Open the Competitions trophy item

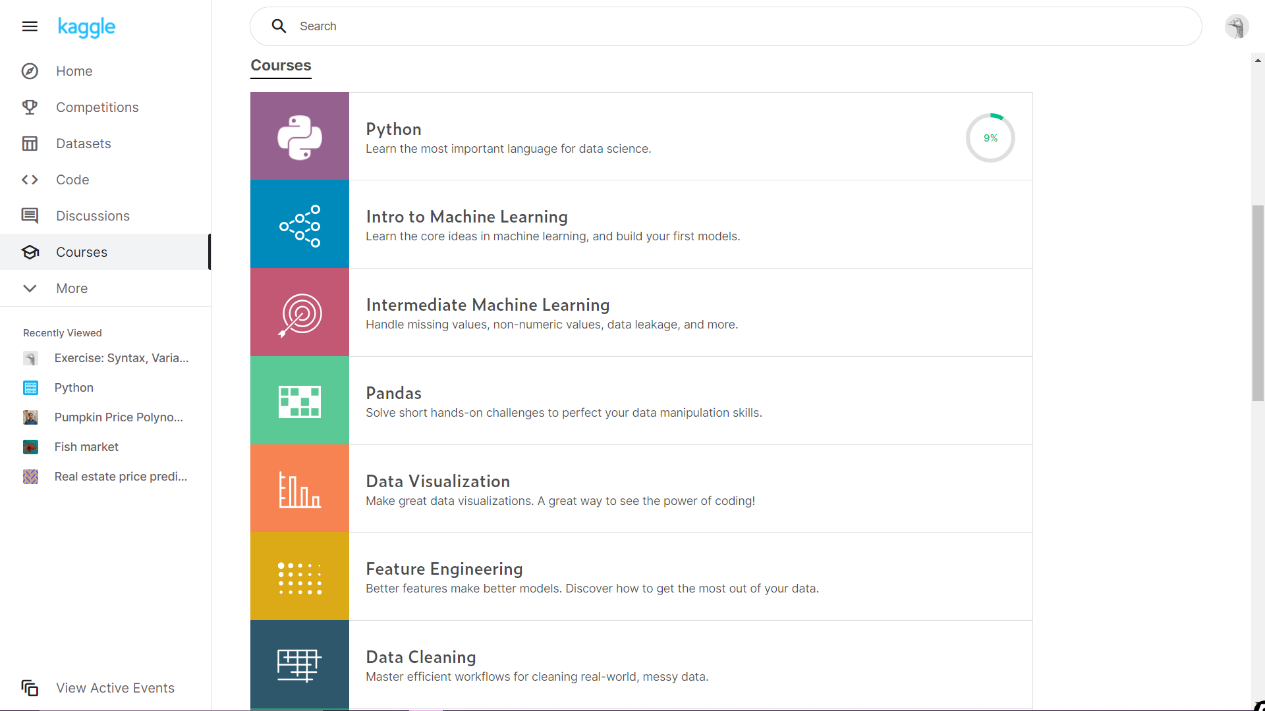[97, 107]
